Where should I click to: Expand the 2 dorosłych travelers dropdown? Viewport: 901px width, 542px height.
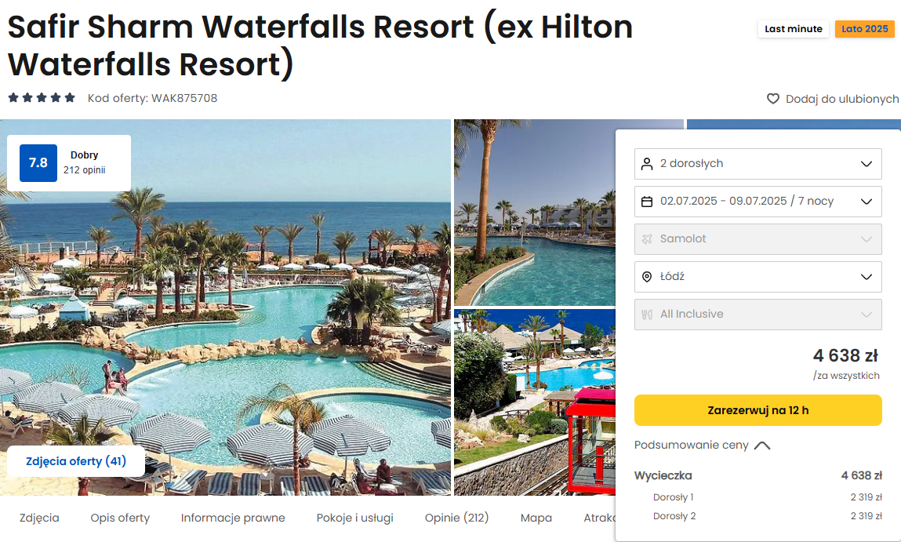coord(758,164)
